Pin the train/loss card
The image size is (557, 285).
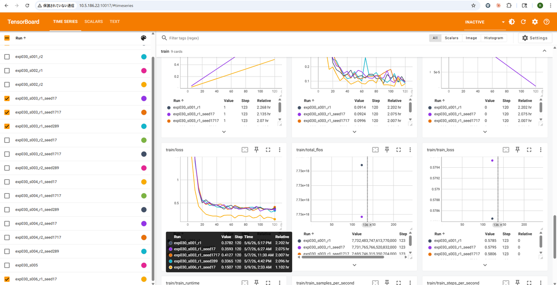point(256,150)
